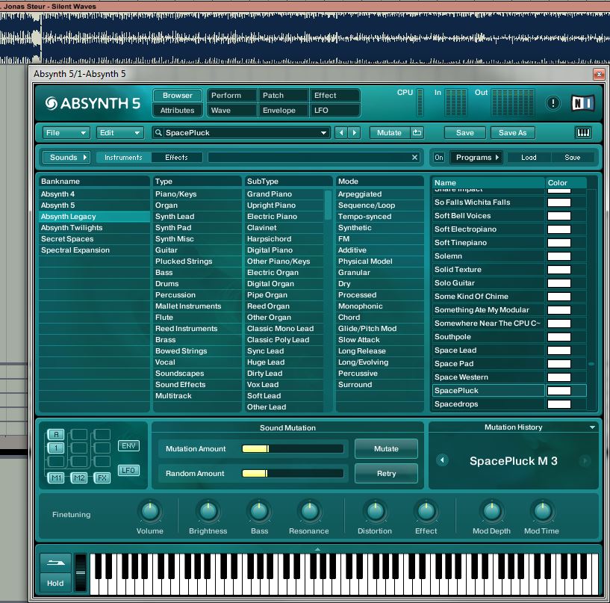610x603 pixels.
Task: Adjust the Mutation Amount slider
Action: point(293,448)
